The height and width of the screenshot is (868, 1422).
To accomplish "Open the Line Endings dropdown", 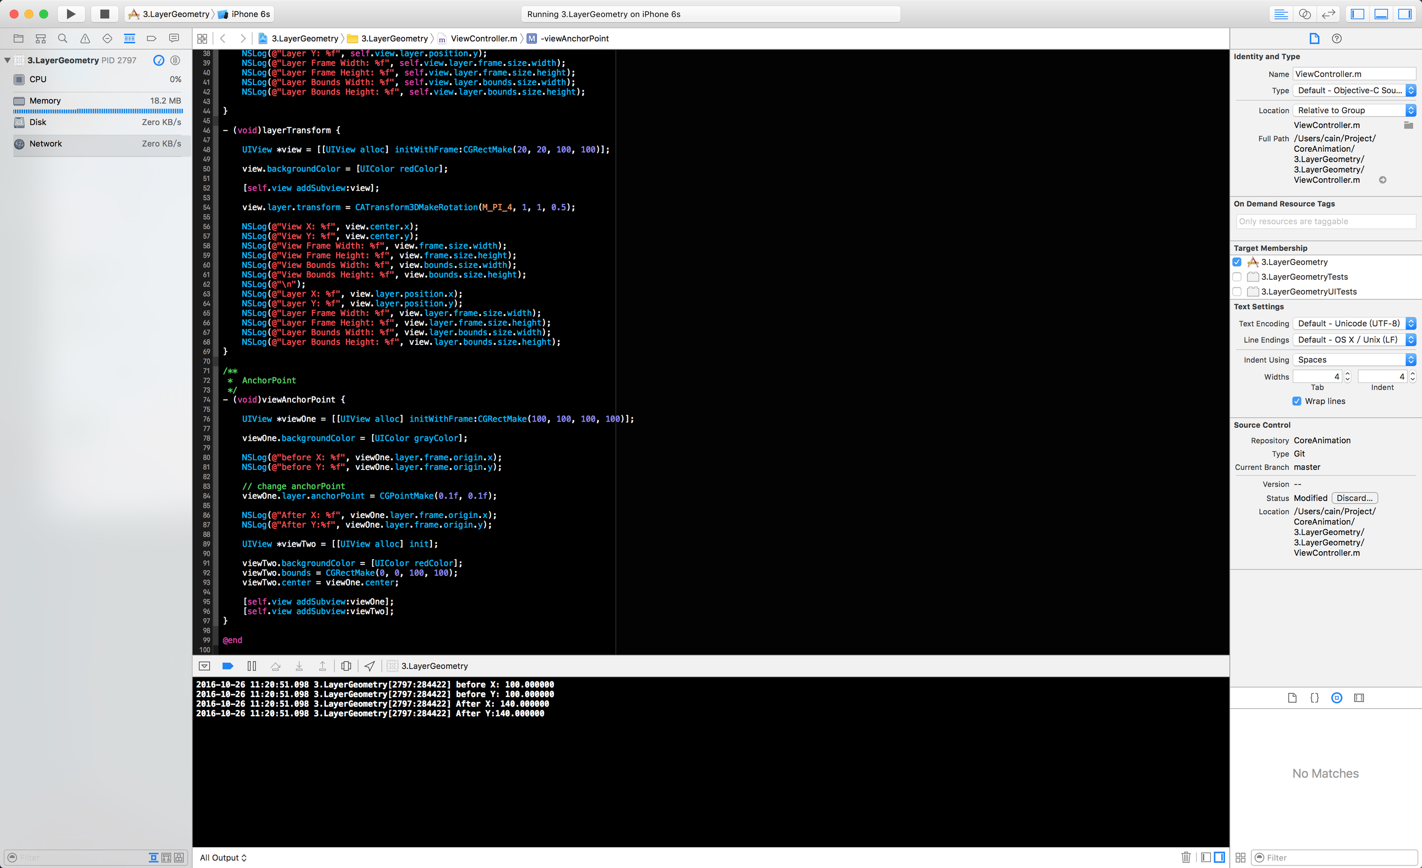I will click(1354, 340).
